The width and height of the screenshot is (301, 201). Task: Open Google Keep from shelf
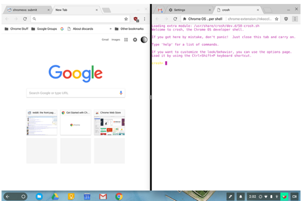pyautogui.click(x=71, y=197)
